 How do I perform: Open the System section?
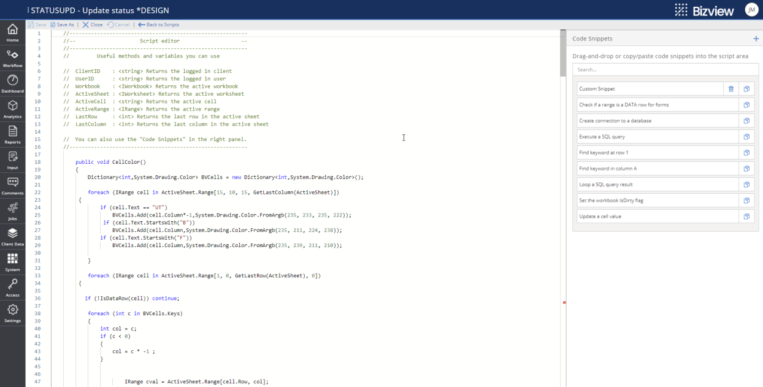tap(12, 262)
